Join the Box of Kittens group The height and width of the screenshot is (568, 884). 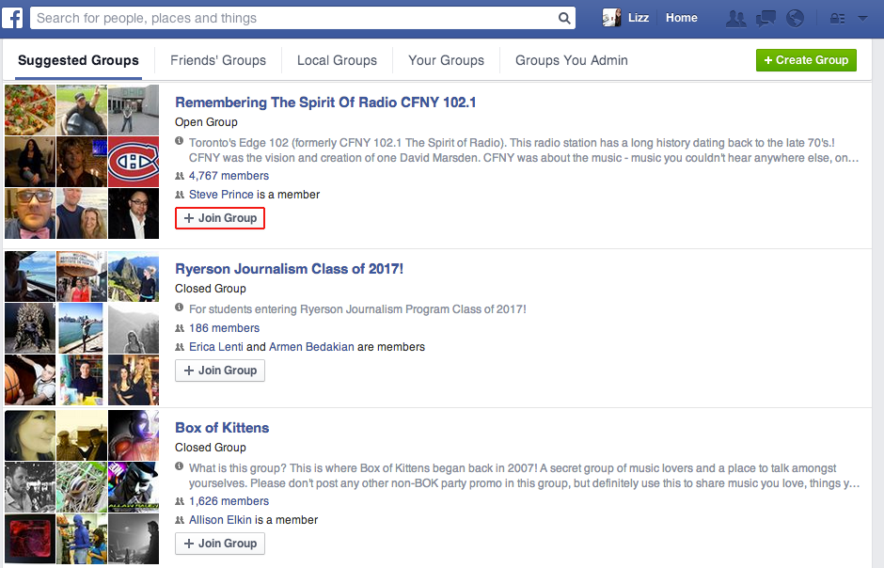220,544
